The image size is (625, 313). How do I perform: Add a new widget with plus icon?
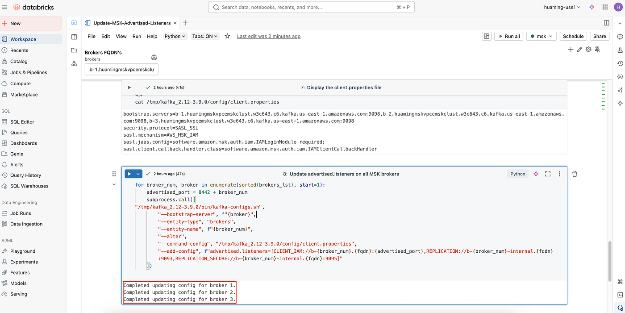571,50
